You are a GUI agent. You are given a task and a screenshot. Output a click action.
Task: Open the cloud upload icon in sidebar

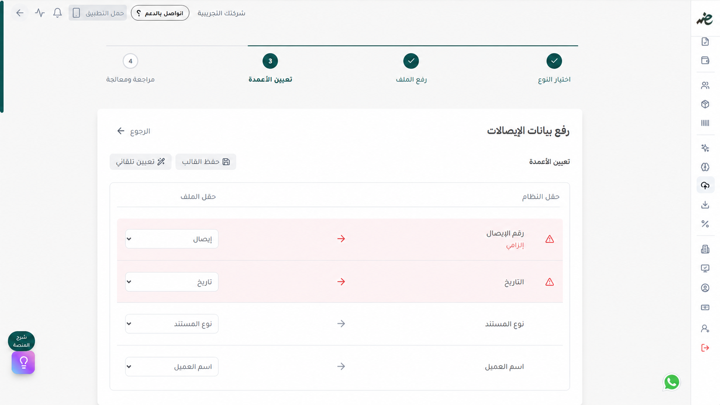705,185
